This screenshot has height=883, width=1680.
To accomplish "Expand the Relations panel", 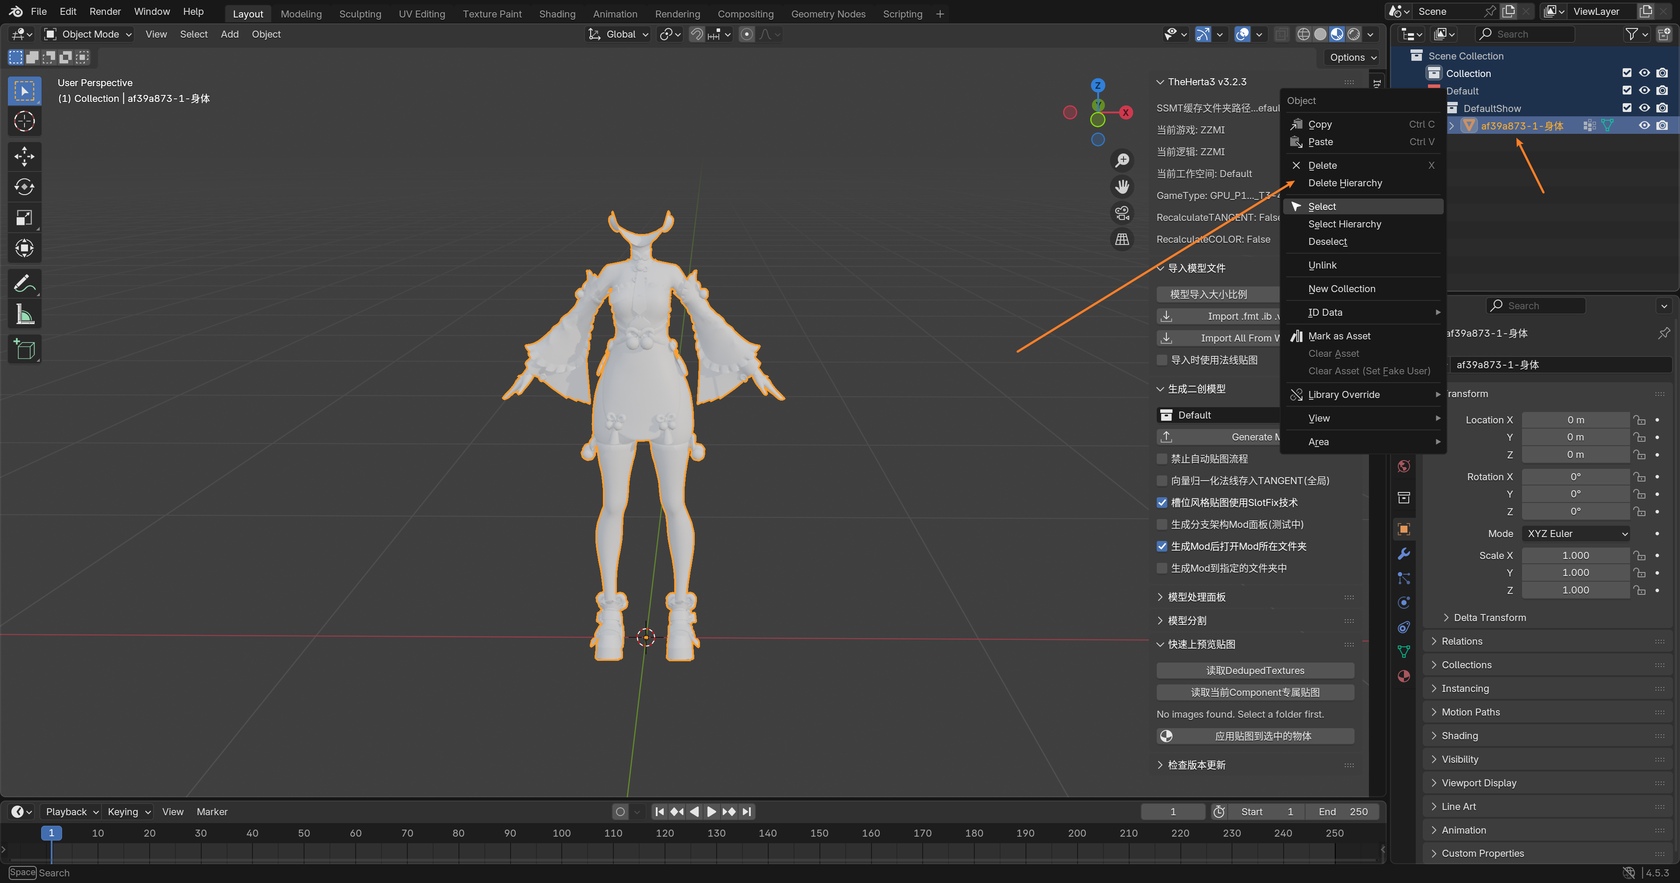I will tap(1462, 641).
